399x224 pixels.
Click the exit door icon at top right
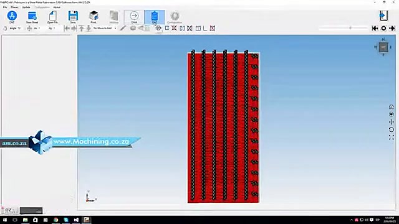pos(383,16)
